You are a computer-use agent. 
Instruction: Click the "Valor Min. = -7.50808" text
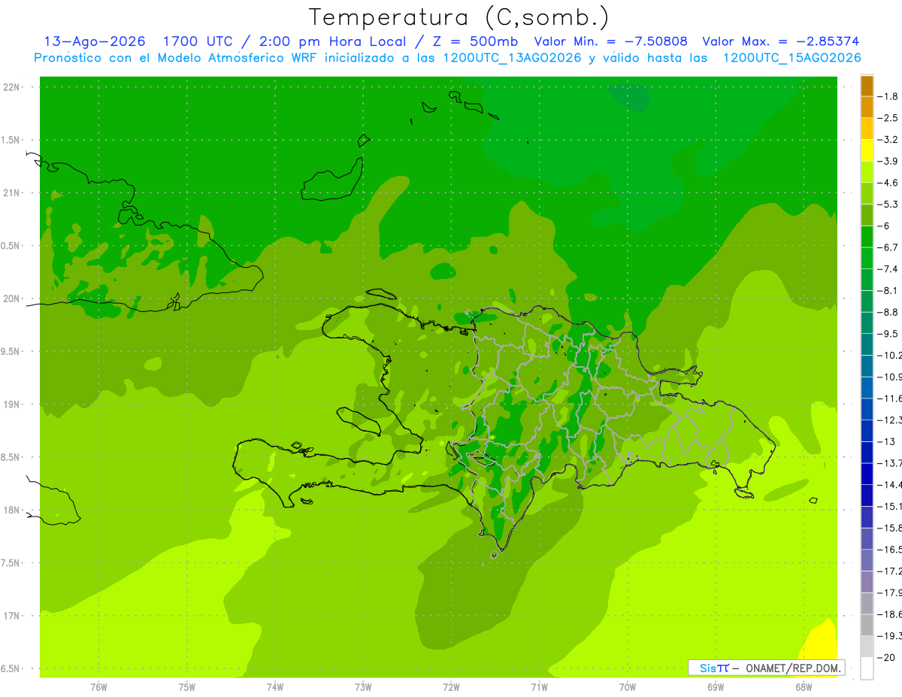tap(610, 41)
